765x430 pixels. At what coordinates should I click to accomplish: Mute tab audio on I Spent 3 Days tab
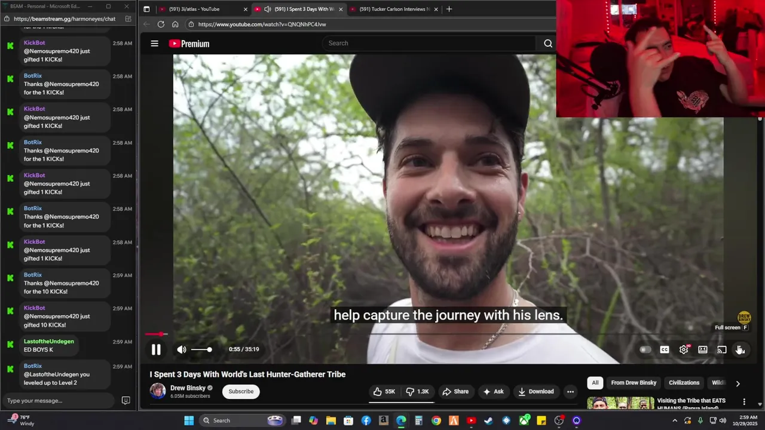267,9
